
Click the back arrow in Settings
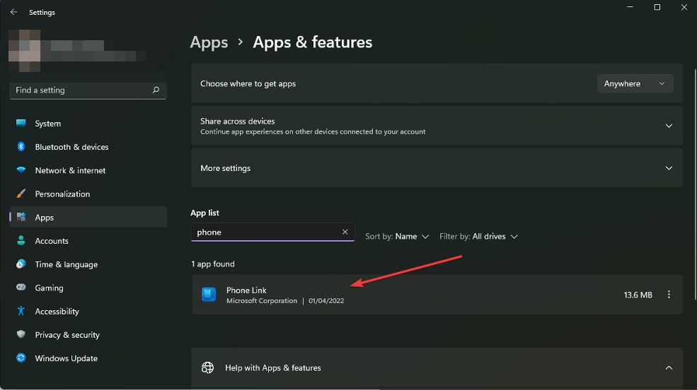tap(13, 12)
